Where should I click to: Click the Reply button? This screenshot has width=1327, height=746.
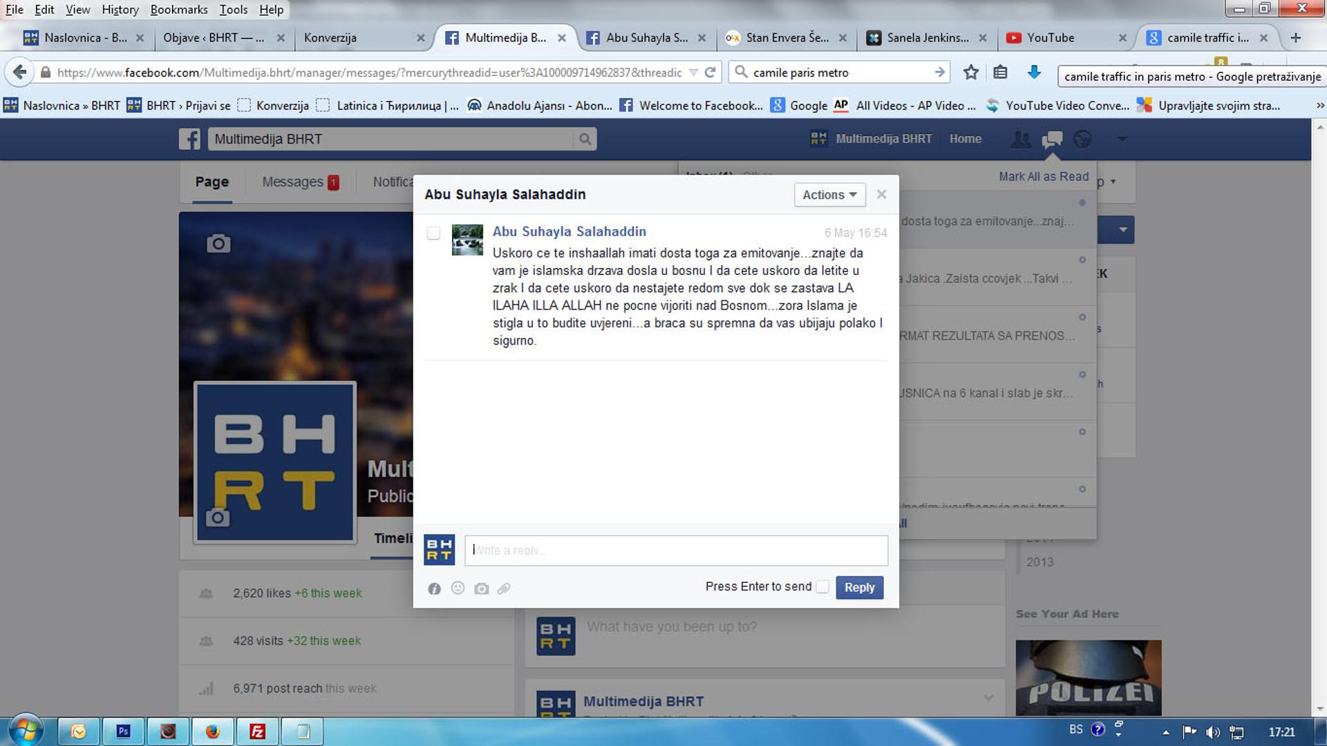pos(859,587)
